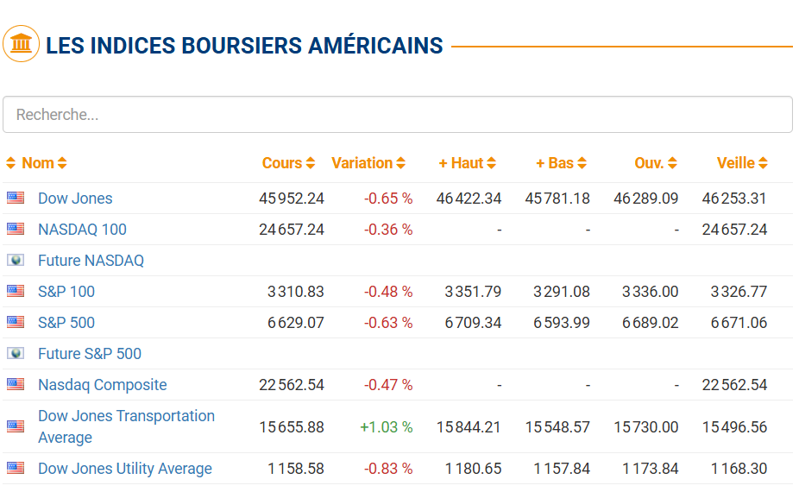
Task: Click the flag icon beside Dow Jones Utility Average
Action: click(16, 468)
